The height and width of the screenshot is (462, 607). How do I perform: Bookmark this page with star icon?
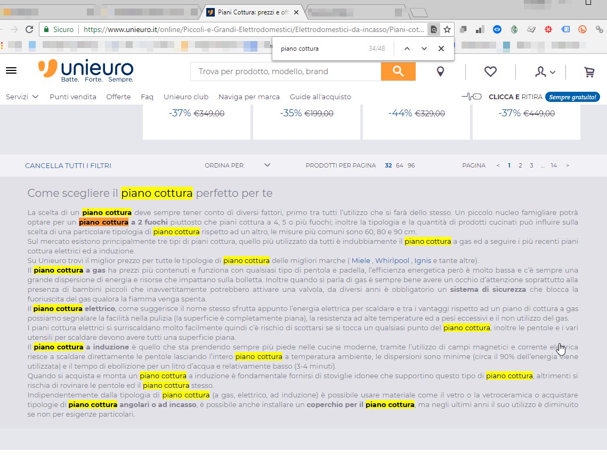click(x=448, y=29)
